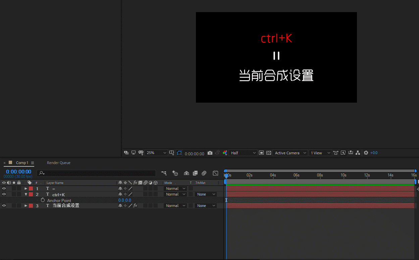The width and height of the screenshot is (419, 260).
Task: Take a snapshot with the camera icon
Action: coord(210,153)
